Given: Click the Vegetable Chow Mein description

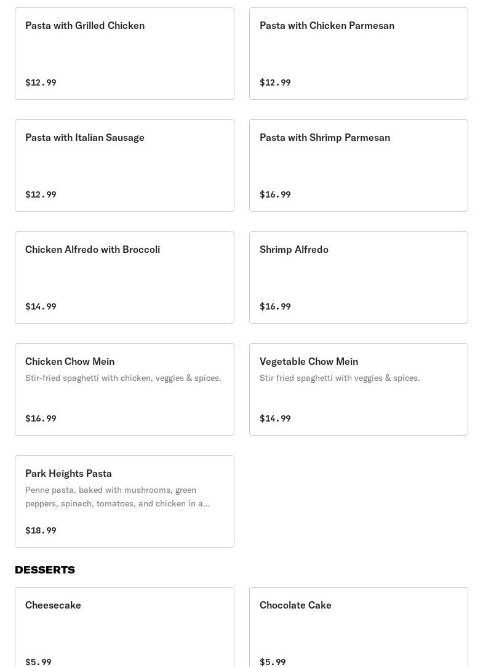Looking at the screenshot, I should pyautogui.click(x=340, y=378).
